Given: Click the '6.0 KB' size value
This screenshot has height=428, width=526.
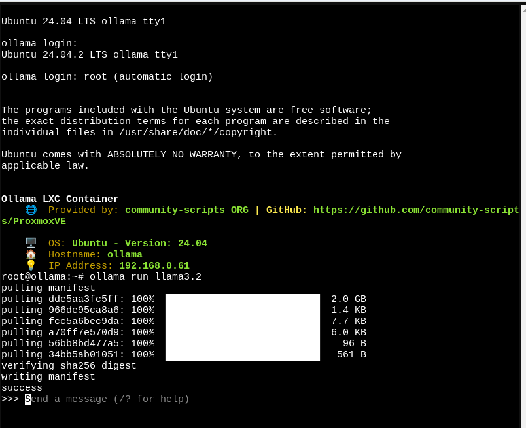Looking at the screenshot, I should point(349,332).
